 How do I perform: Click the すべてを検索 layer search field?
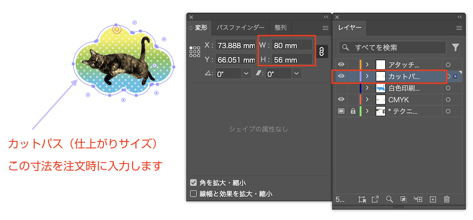(x=392, y=48)
